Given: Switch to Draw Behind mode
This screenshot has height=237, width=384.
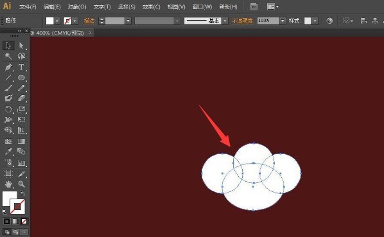Looking at the screenshot, I should [x=15, y=232].
